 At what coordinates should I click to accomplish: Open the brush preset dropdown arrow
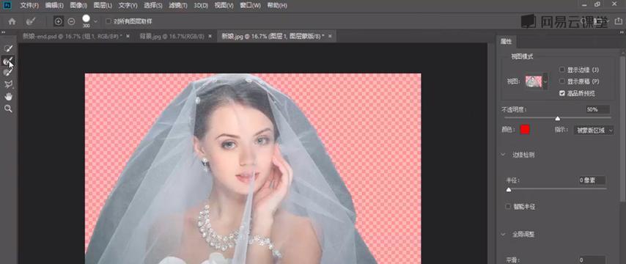pyautogui.click(x=96, y=21)
